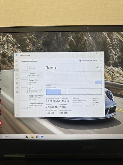Open the App history sidebar icon
Viewport: 123px width, 165px height.
(x=17, y=74)
